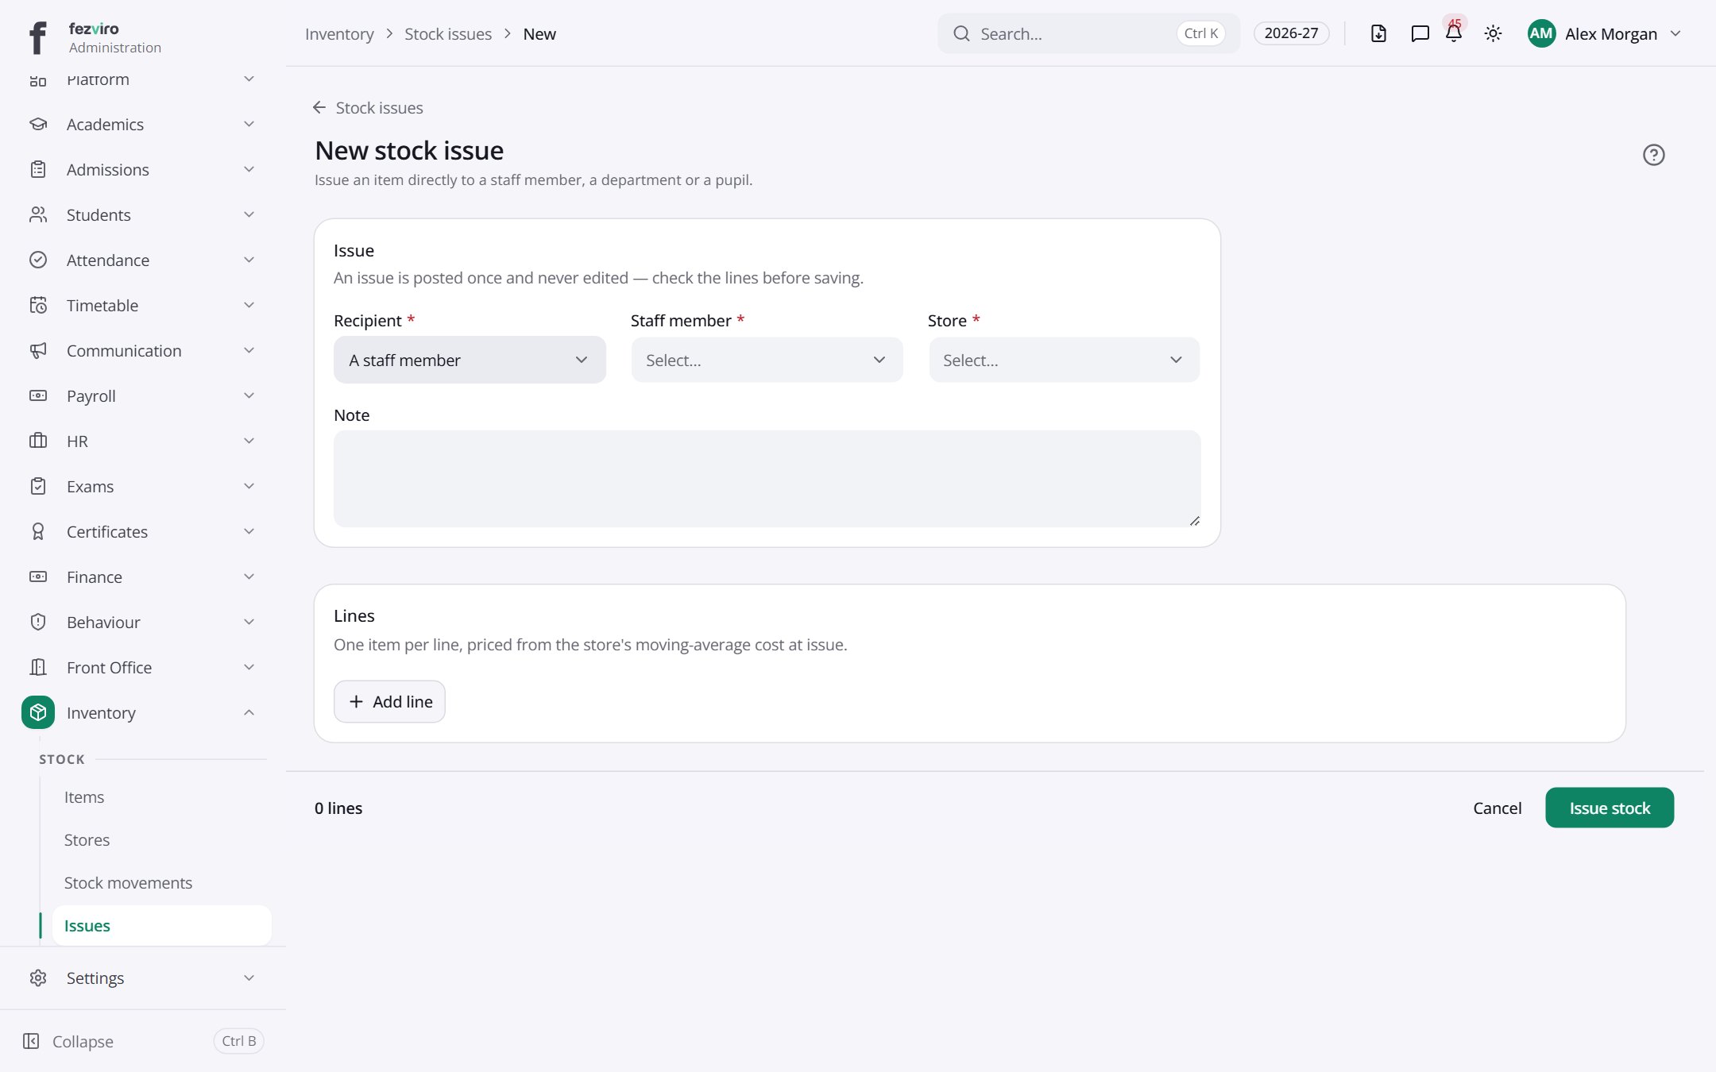Open the Stock movements submenu entry
This screenshot has width=1716, height=1072.
(161, 882)
